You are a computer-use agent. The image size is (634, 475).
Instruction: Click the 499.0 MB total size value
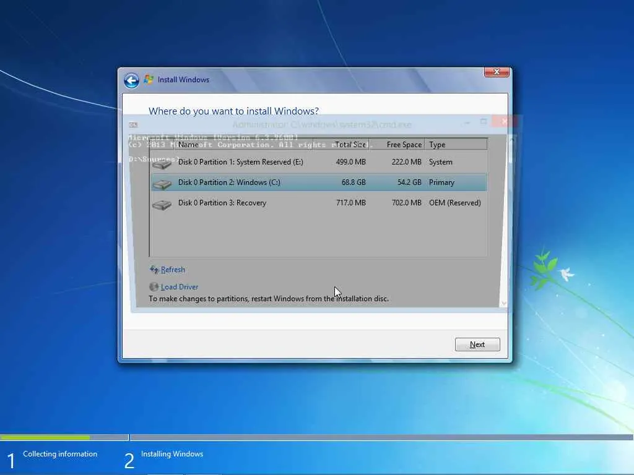point(350,162)
